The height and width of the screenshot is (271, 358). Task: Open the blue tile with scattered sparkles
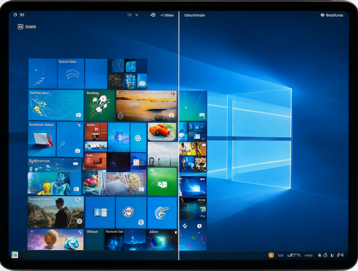[x=43, y=73]
